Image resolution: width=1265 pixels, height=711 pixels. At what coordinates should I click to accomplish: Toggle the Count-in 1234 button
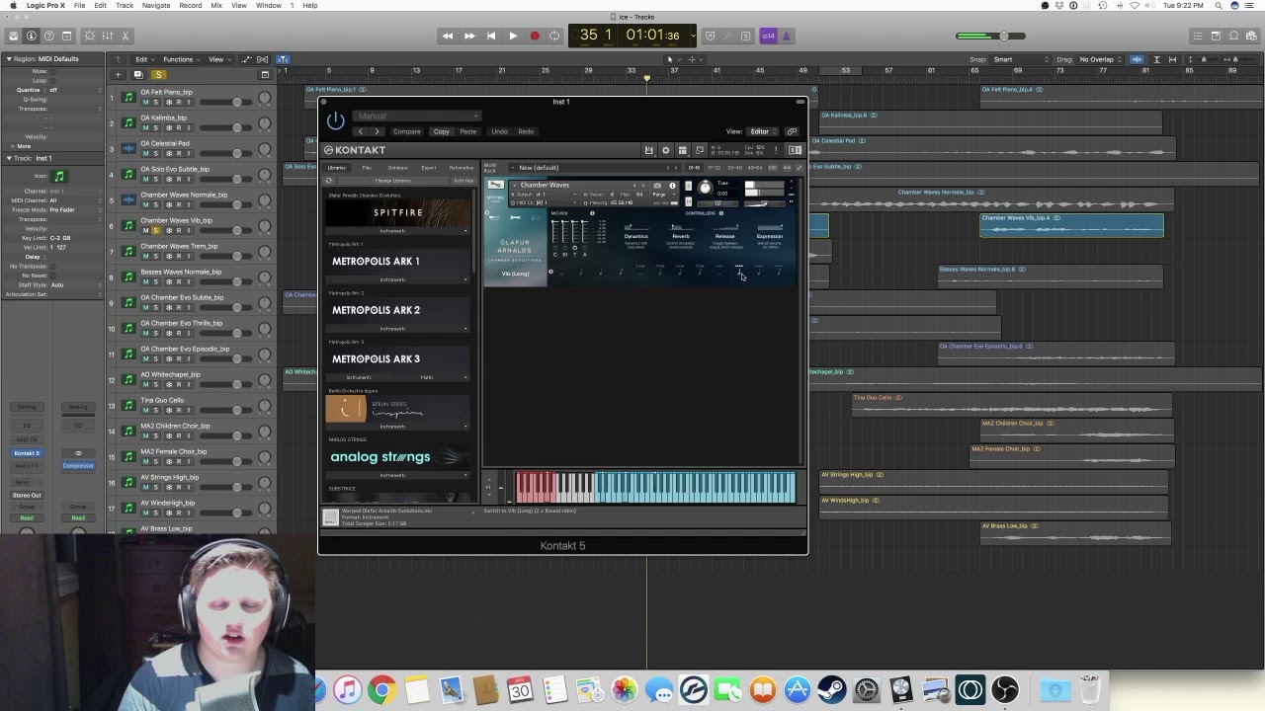769,36
